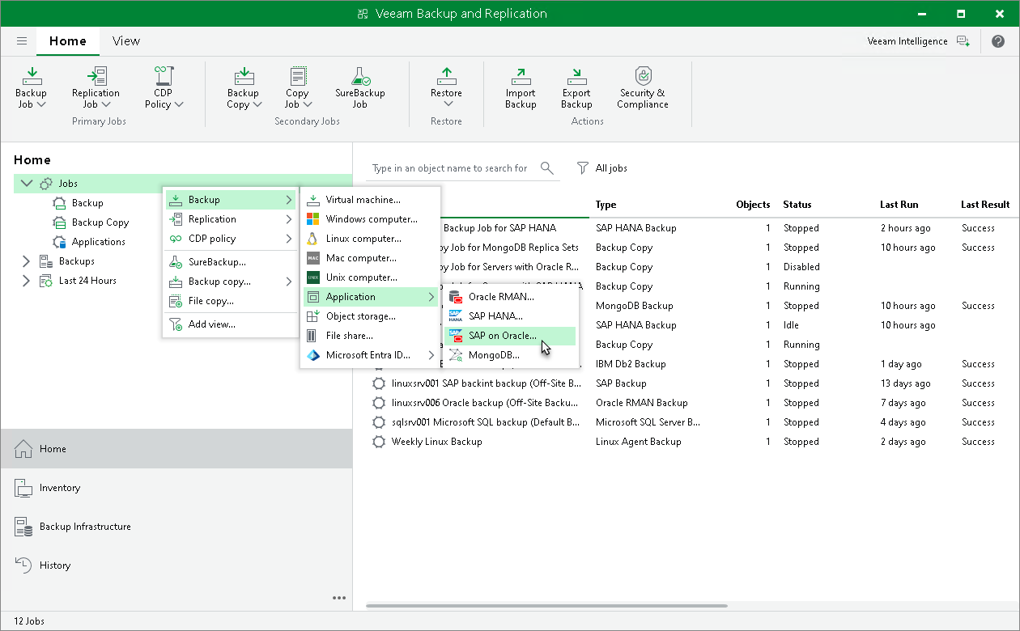Image resolution: width=1020 pixels, height=631 pixels.
Task: Select Backup under Jobs tree
Action: point(78,203)
